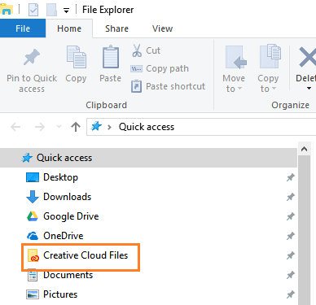Click the Paste clipboard icon
The height and width of the screenshot is (305, 316).
pos(111,57)
